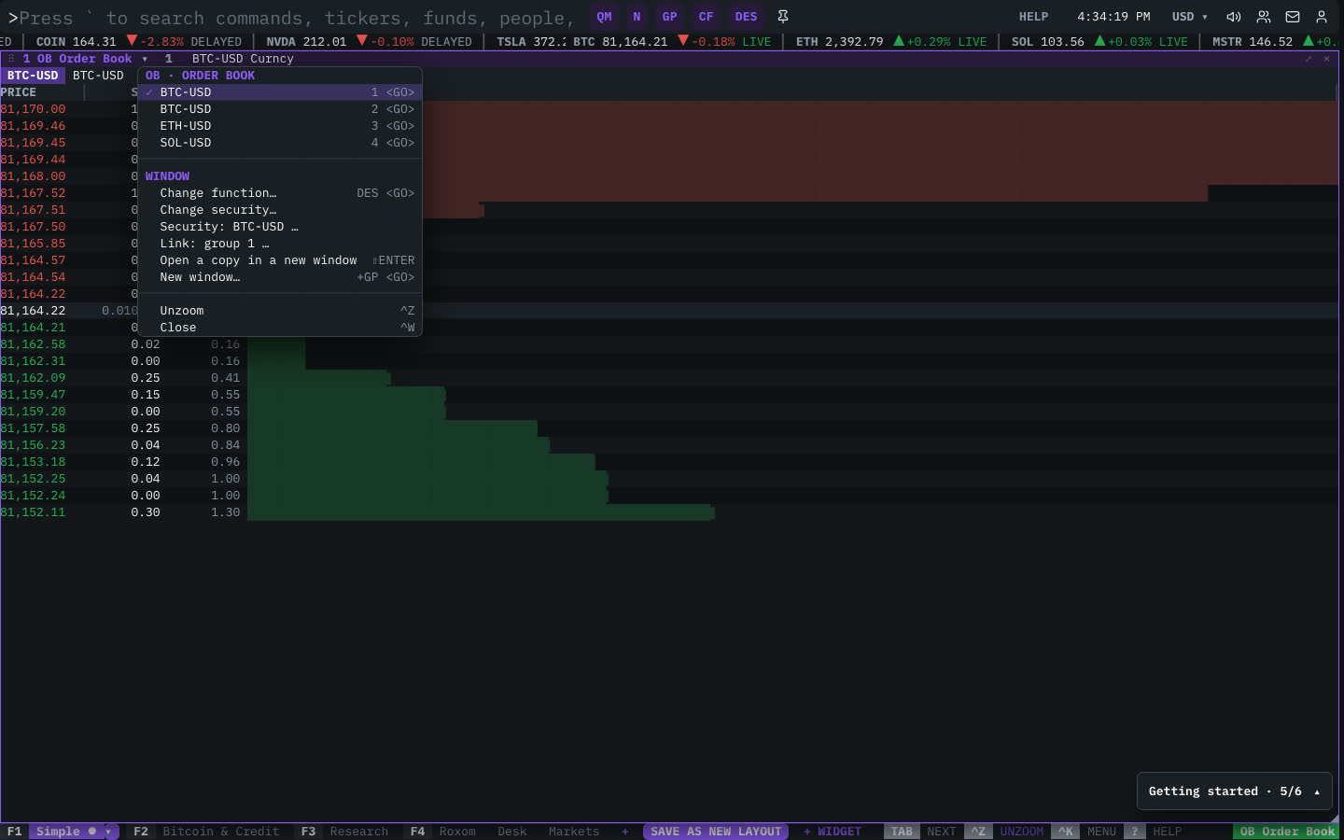Click the COIN 164.31 ticker
Screen dimensions: 1344x840
pos(138,42)
